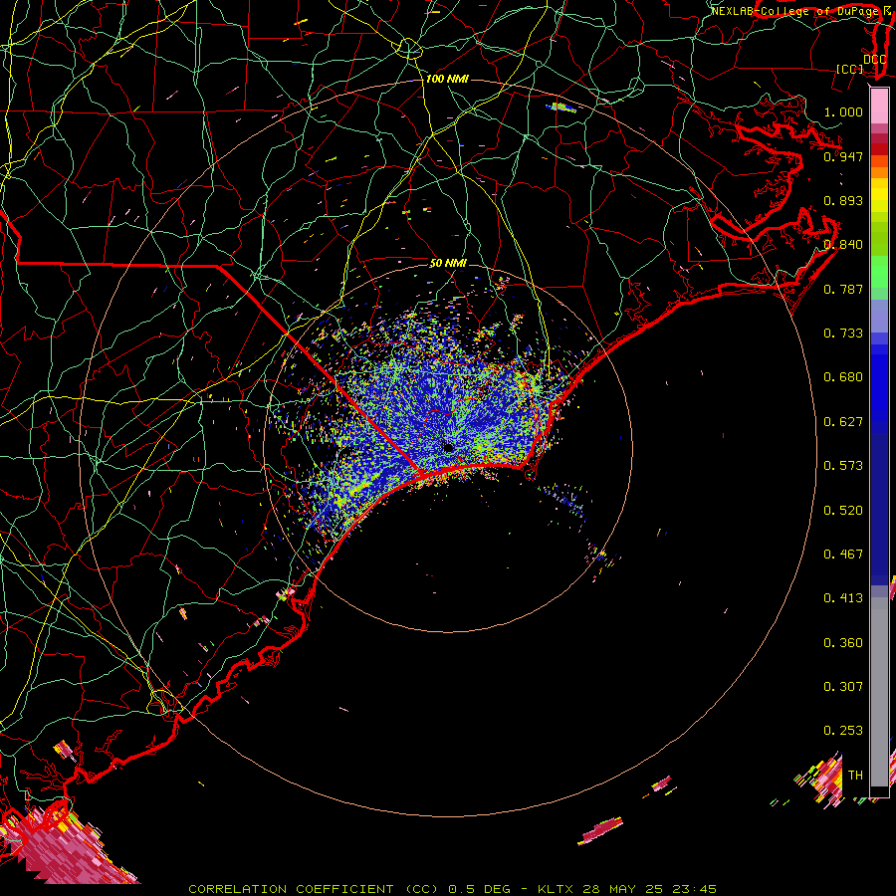Click the KLTX station ID in the caption

pos(556,889)
